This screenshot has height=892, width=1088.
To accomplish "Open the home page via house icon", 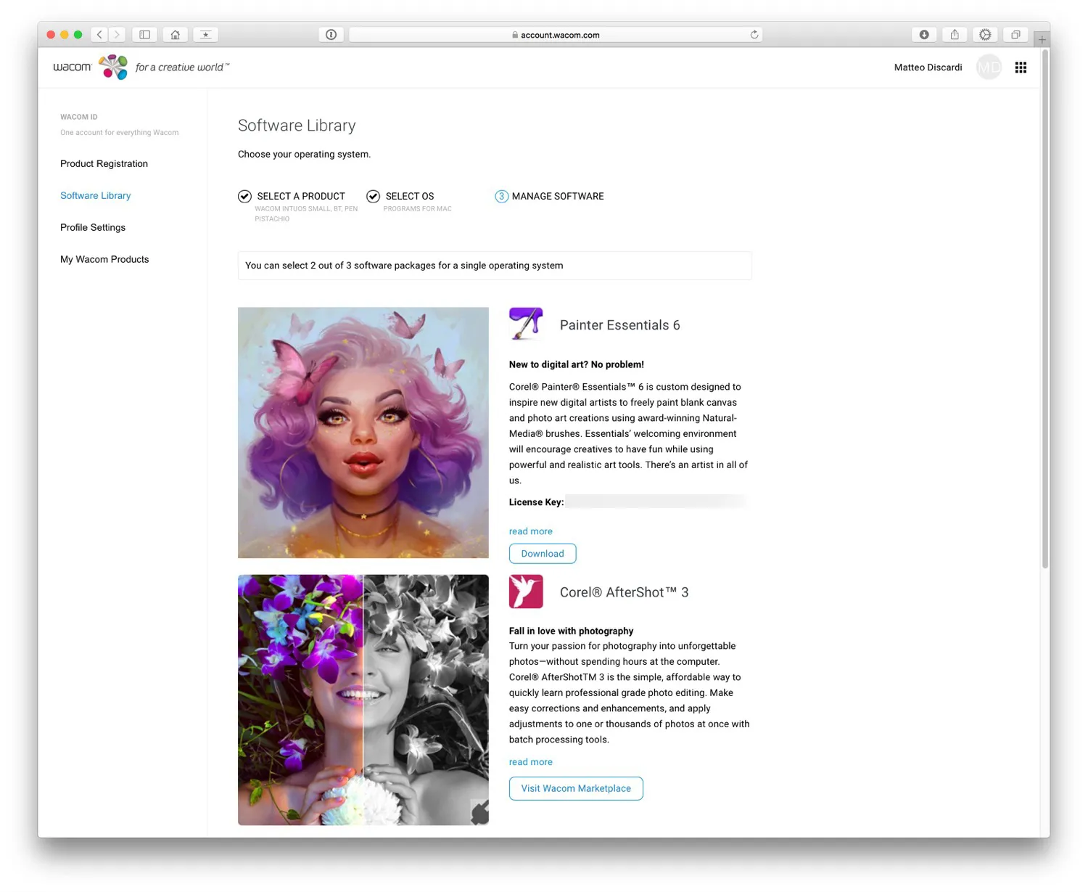I will pos(175,34).
